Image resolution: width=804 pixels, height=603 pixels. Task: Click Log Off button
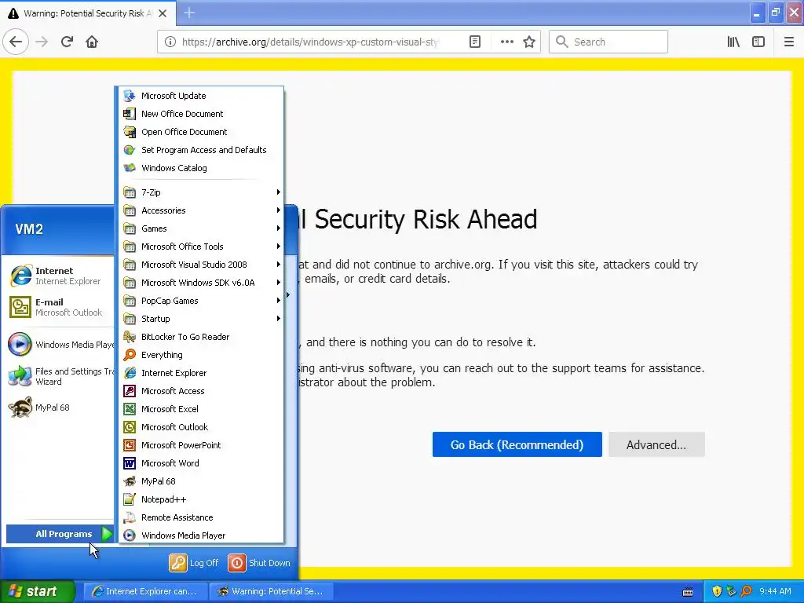pos(194,563)
